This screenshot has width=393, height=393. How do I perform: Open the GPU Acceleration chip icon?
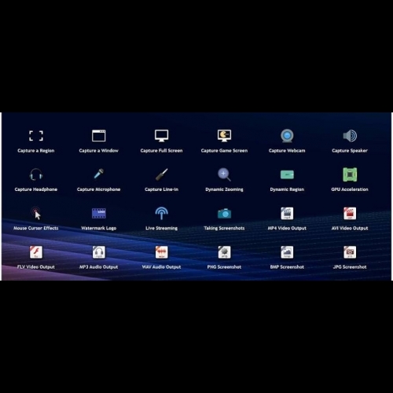pos(350,174)
